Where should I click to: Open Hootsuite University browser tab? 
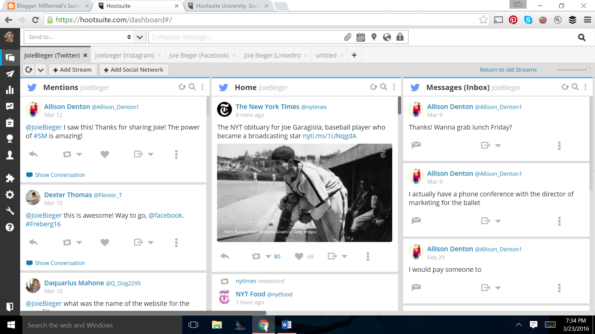pyautogui.click(x=228, y=6)
